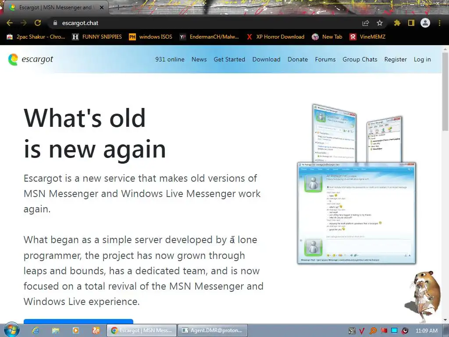Open the Donate page
Screen dimensions: 449x337
click(x=298, y=59)
